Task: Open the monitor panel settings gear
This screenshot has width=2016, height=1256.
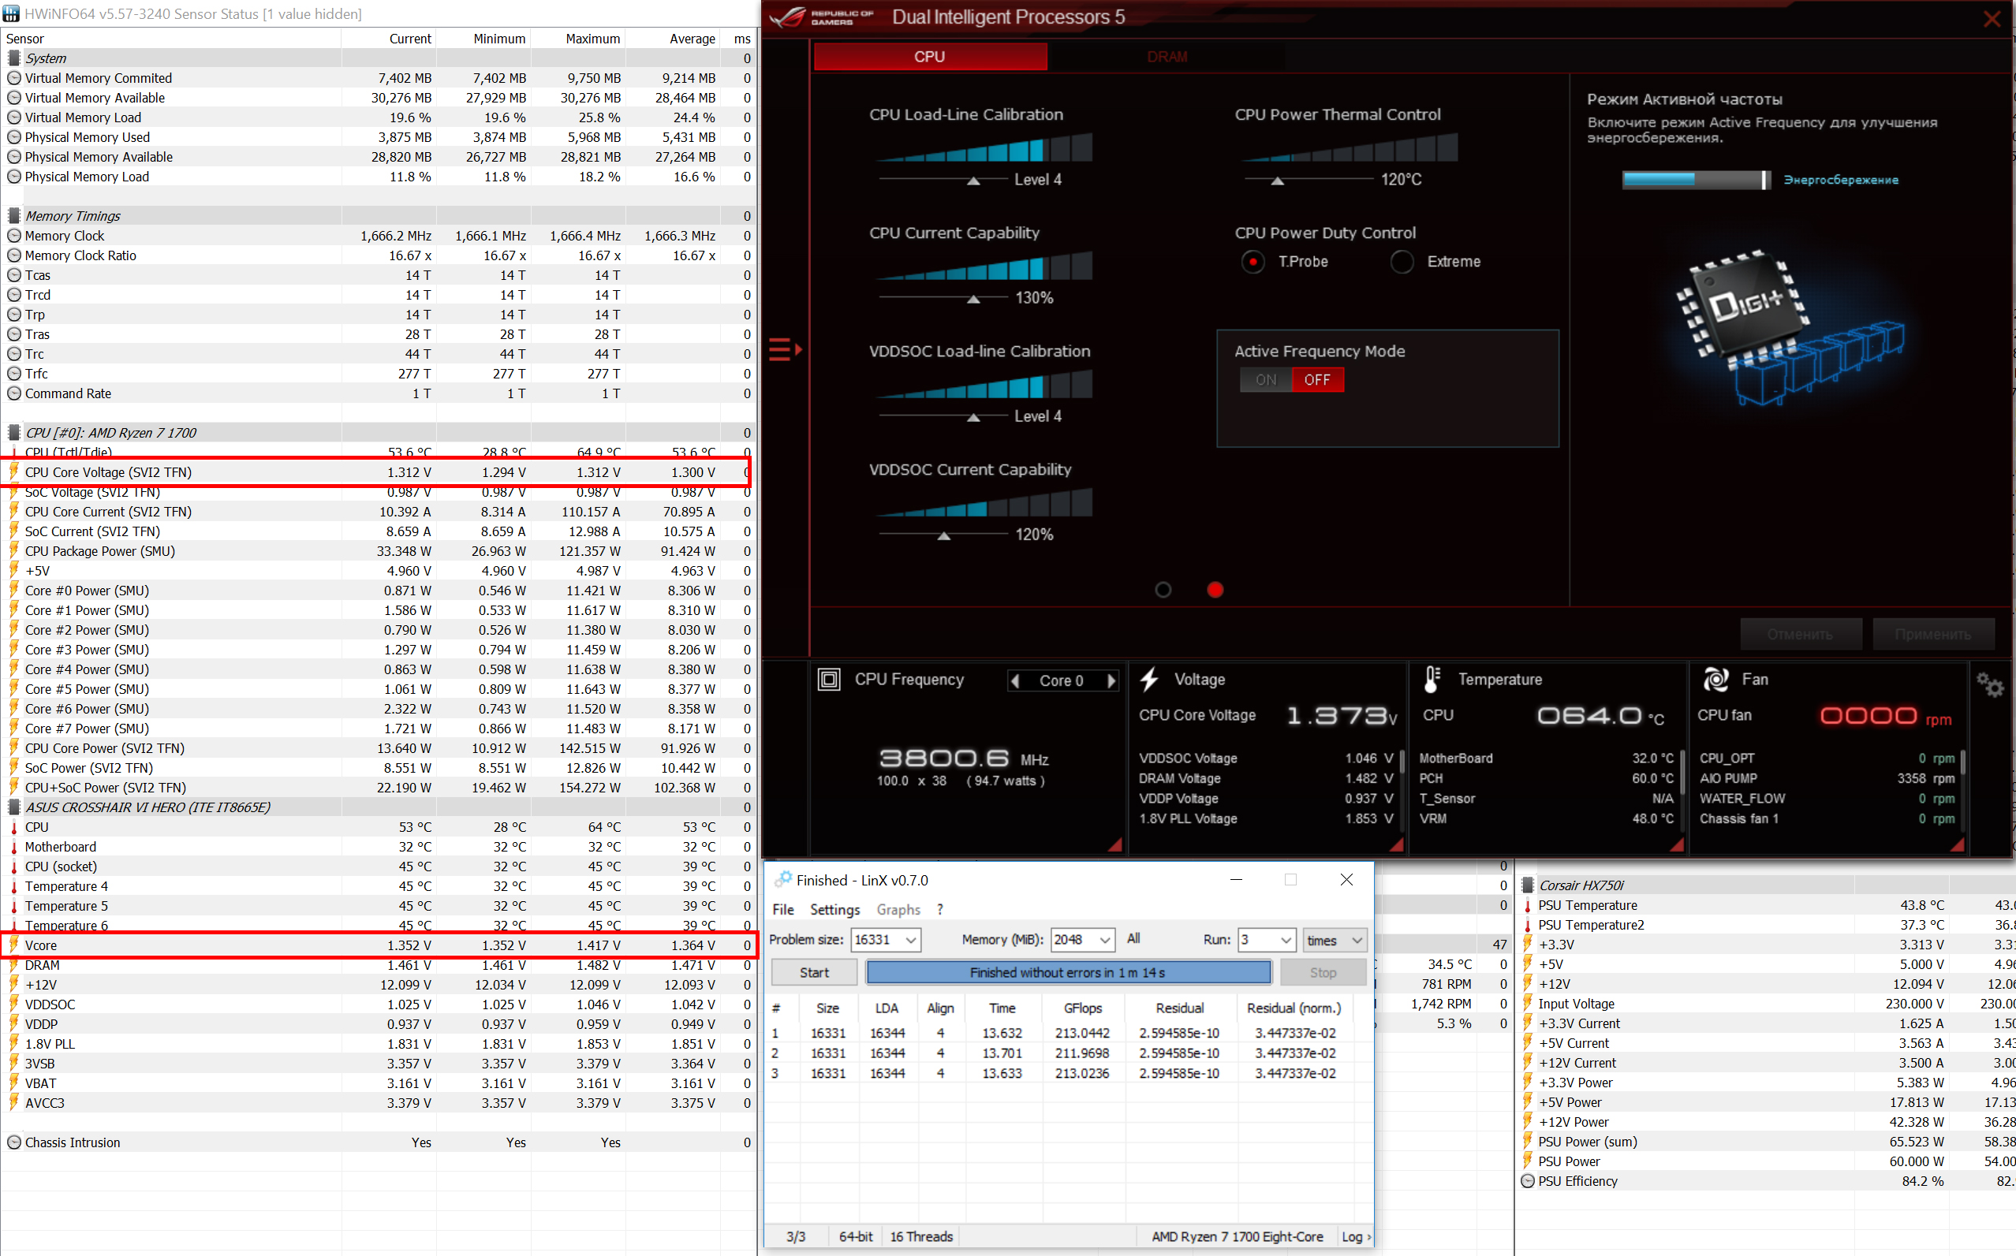Action: pyautogui.click(x=1989, y=685)
